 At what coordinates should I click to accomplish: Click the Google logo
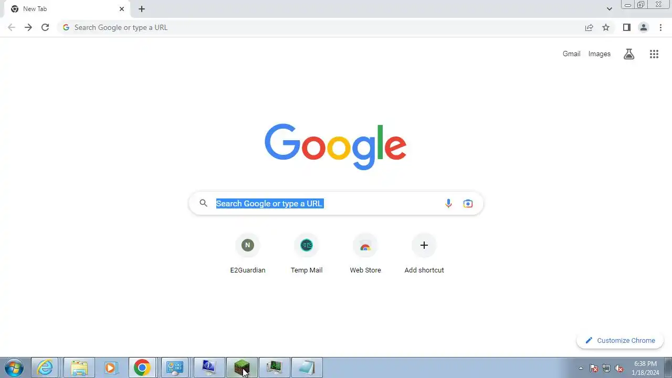tap(335, 146)
